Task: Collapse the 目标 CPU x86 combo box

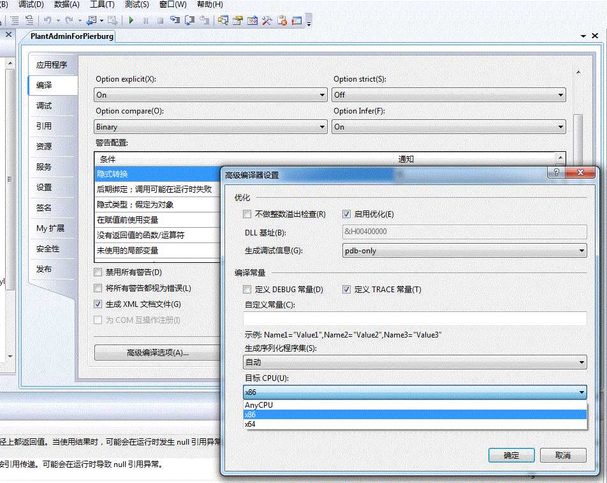Action: coord(415,392)
